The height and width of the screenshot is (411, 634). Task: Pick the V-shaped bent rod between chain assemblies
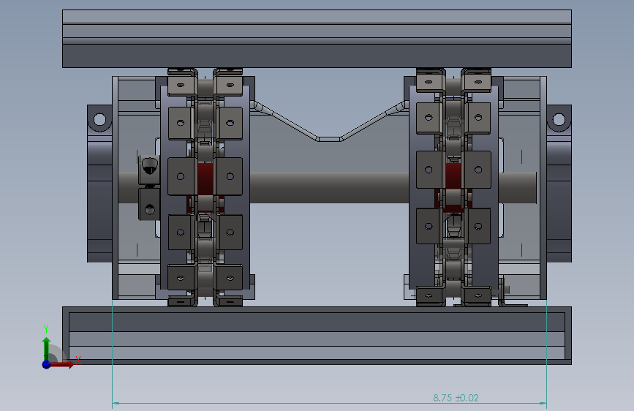(x=330, y=121)
